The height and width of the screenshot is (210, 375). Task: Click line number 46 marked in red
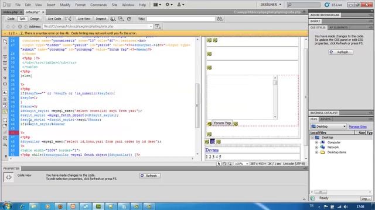(13, 132)
